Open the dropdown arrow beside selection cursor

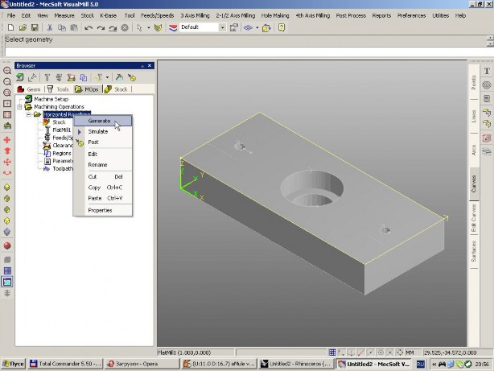pos(149,27)
